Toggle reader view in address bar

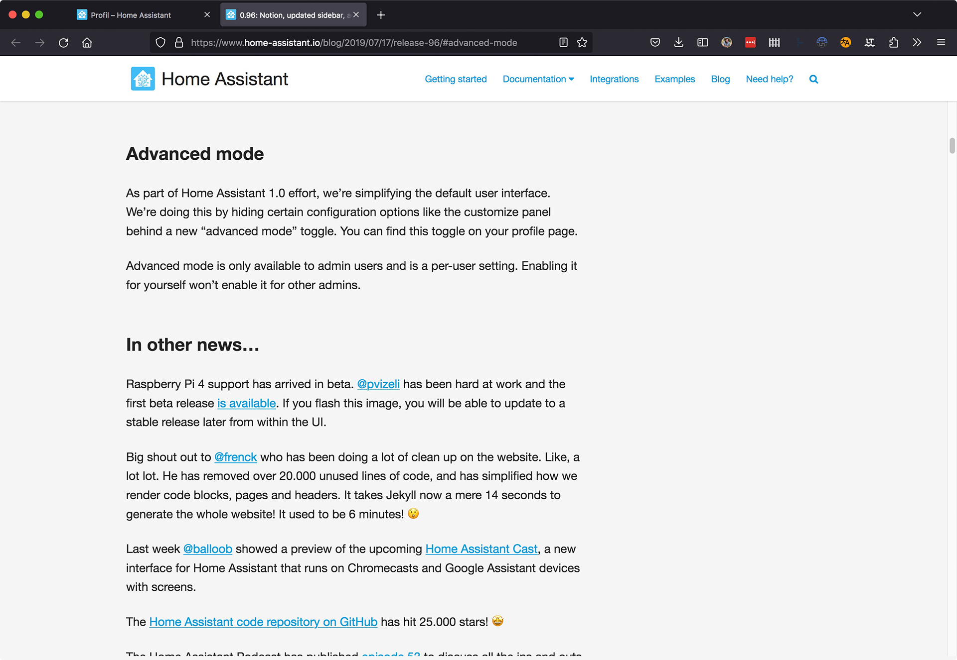[563, 43]
